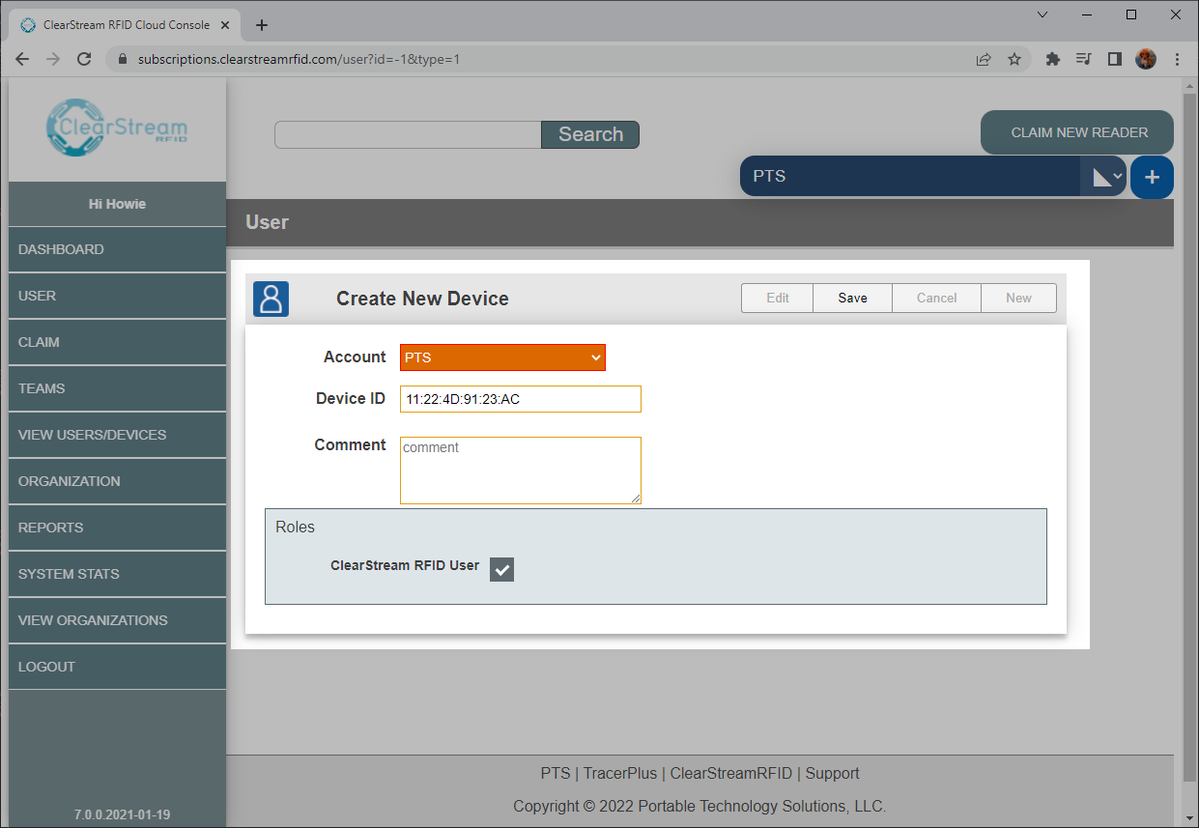Open SYSTEM STATS in the sidebar

117,574
